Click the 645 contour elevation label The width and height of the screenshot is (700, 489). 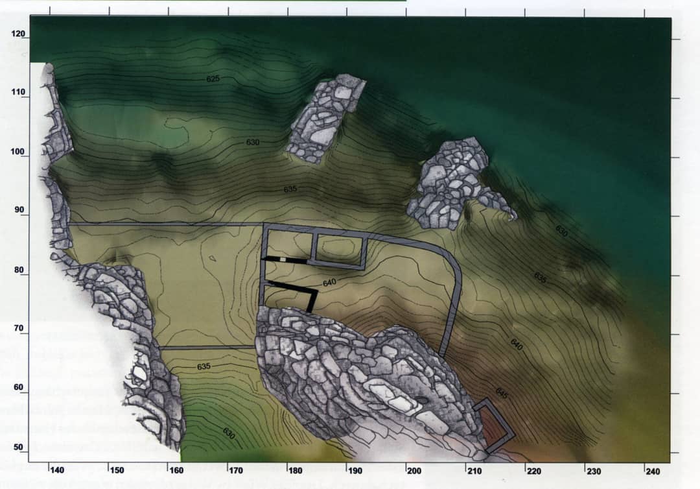[x=502, y=392]
